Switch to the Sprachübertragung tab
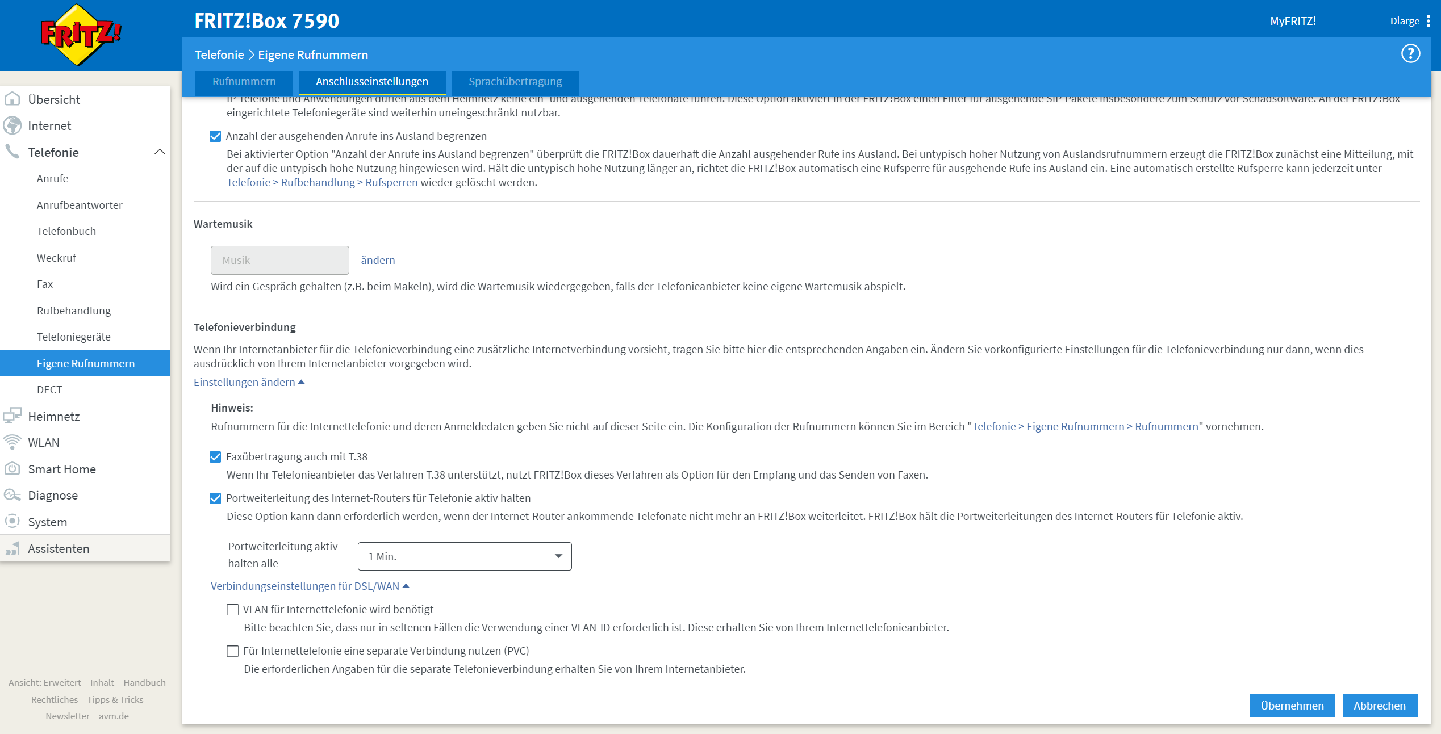The image size is (1441, 734). [515, 82]
